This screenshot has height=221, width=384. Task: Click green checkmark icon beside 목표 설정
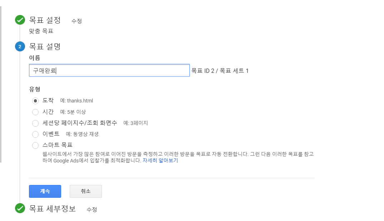(20, 20)
